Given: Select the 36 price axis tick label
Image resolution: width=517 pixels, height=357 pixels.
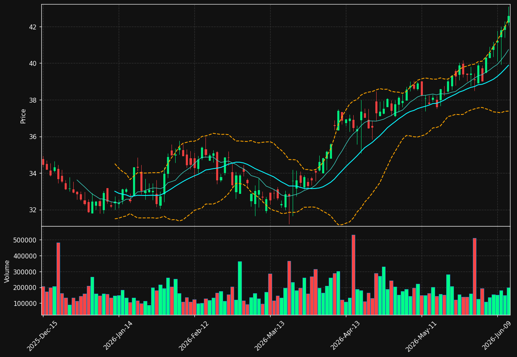Looking at the screenshot, I should click(32, 137).
